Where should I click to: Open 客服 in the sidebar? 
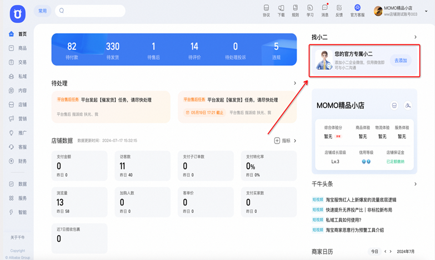(x=18, y=147)
